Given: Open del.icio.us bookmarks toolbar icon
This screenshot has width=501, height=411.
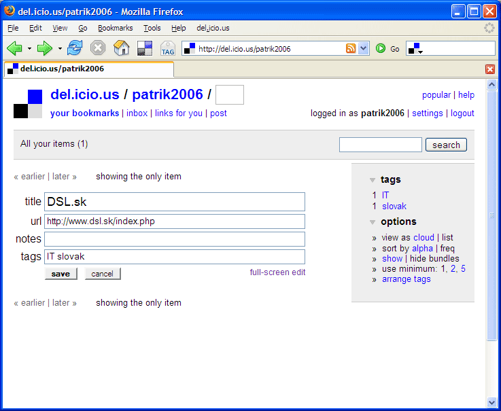Looking at the screenshot, I should tap(145, 48).
